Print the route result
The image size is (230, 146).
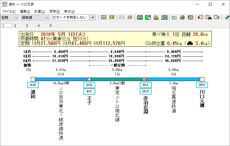pyautogui.click(x=182, y=17)
